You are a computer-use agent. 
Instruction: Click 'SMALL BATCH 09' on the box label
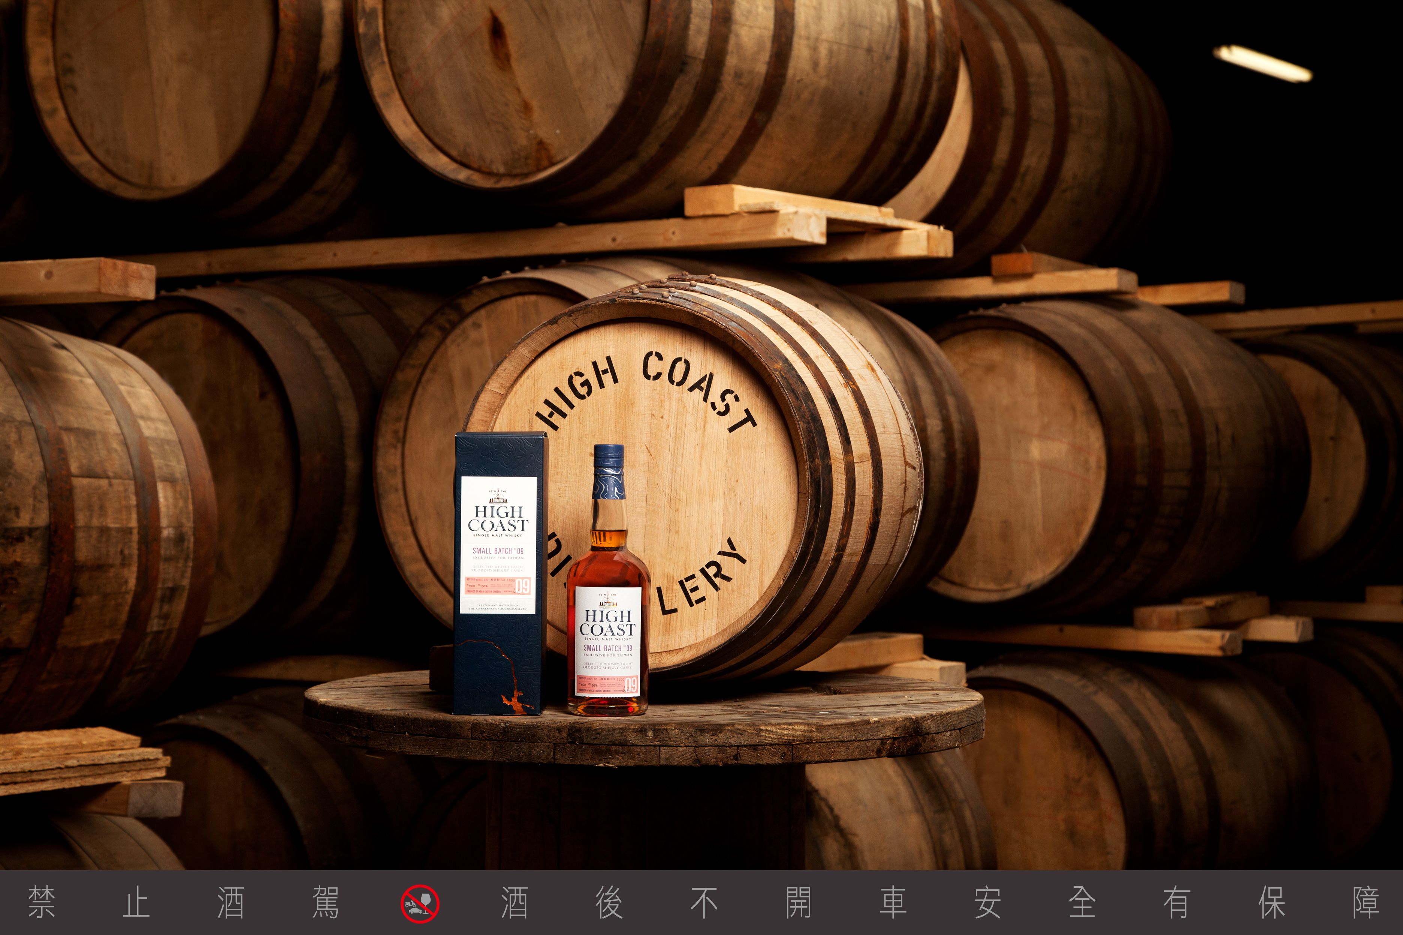(x=498, y=550)
